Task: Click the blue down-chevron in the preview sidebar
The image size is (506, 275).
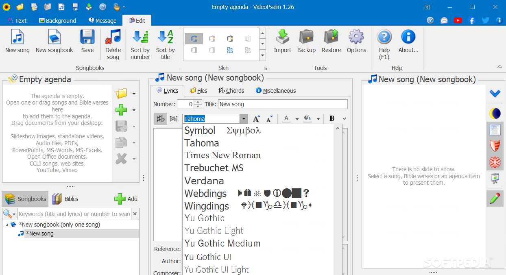Action: (x=495, y=94)
